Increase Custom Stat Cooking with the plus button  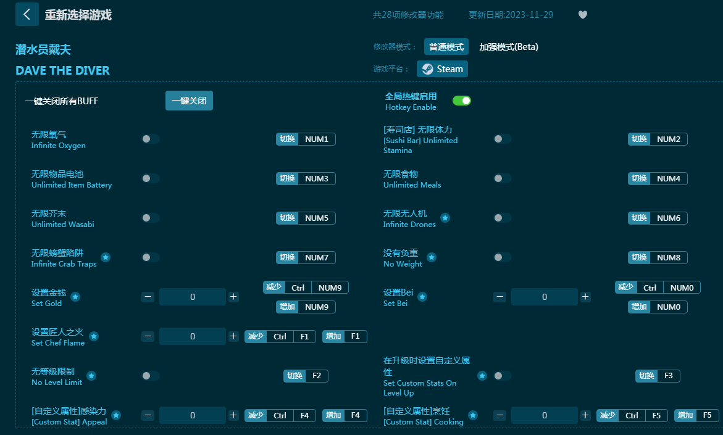(585, 415)
